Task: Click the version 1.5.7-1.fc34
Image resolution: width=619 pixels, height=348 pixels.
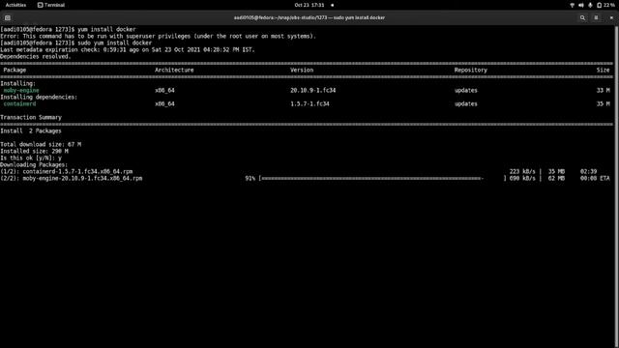Action: click(309, 103)
